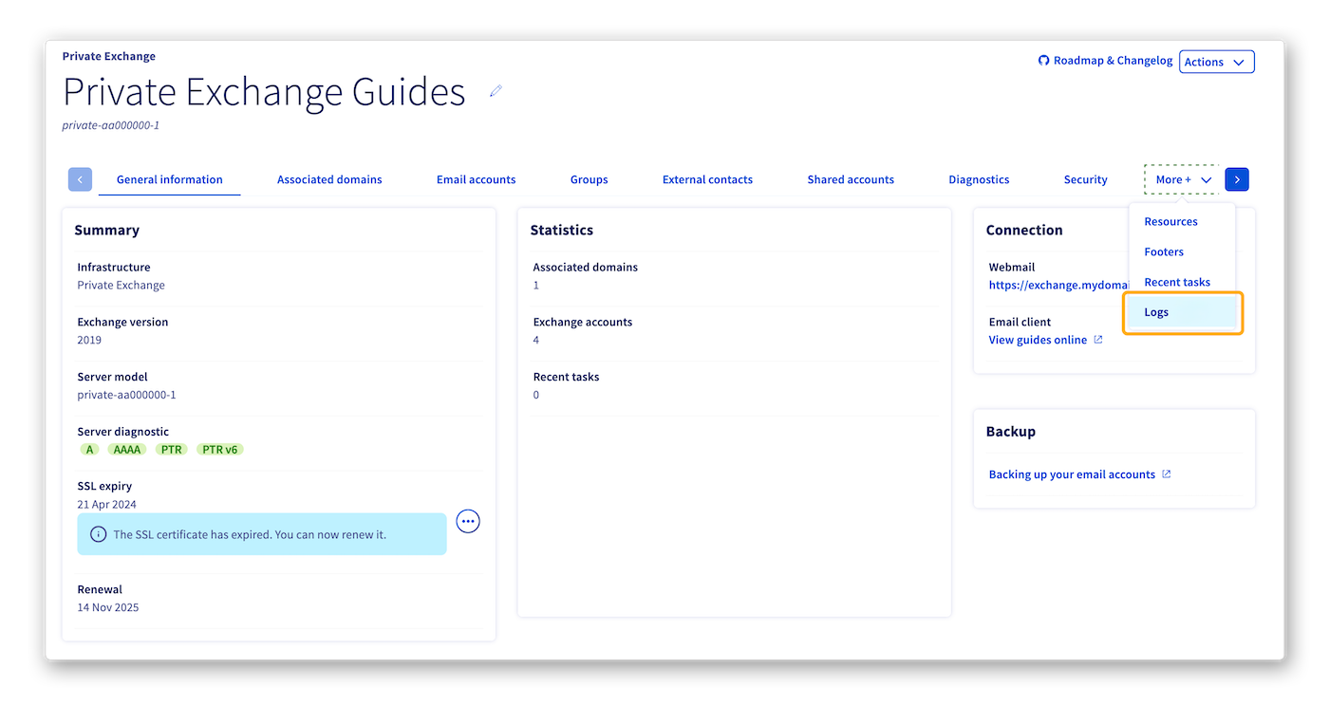Click the private-aa000000-1 service identifier
Viewport: 1329px width, 706px height.
click(109, 124)
